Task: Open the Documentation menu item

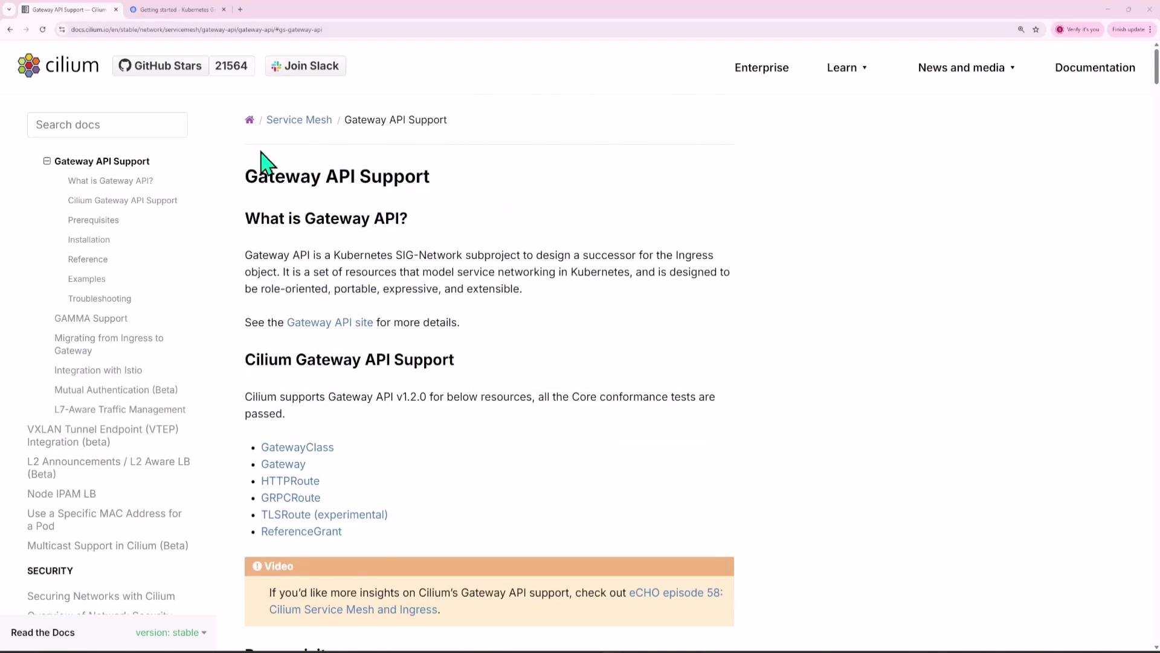Action: [1095, 68]
